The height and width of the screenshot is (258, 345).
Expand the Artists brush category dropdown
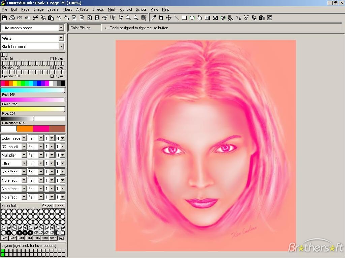click(x=61, y=38)
